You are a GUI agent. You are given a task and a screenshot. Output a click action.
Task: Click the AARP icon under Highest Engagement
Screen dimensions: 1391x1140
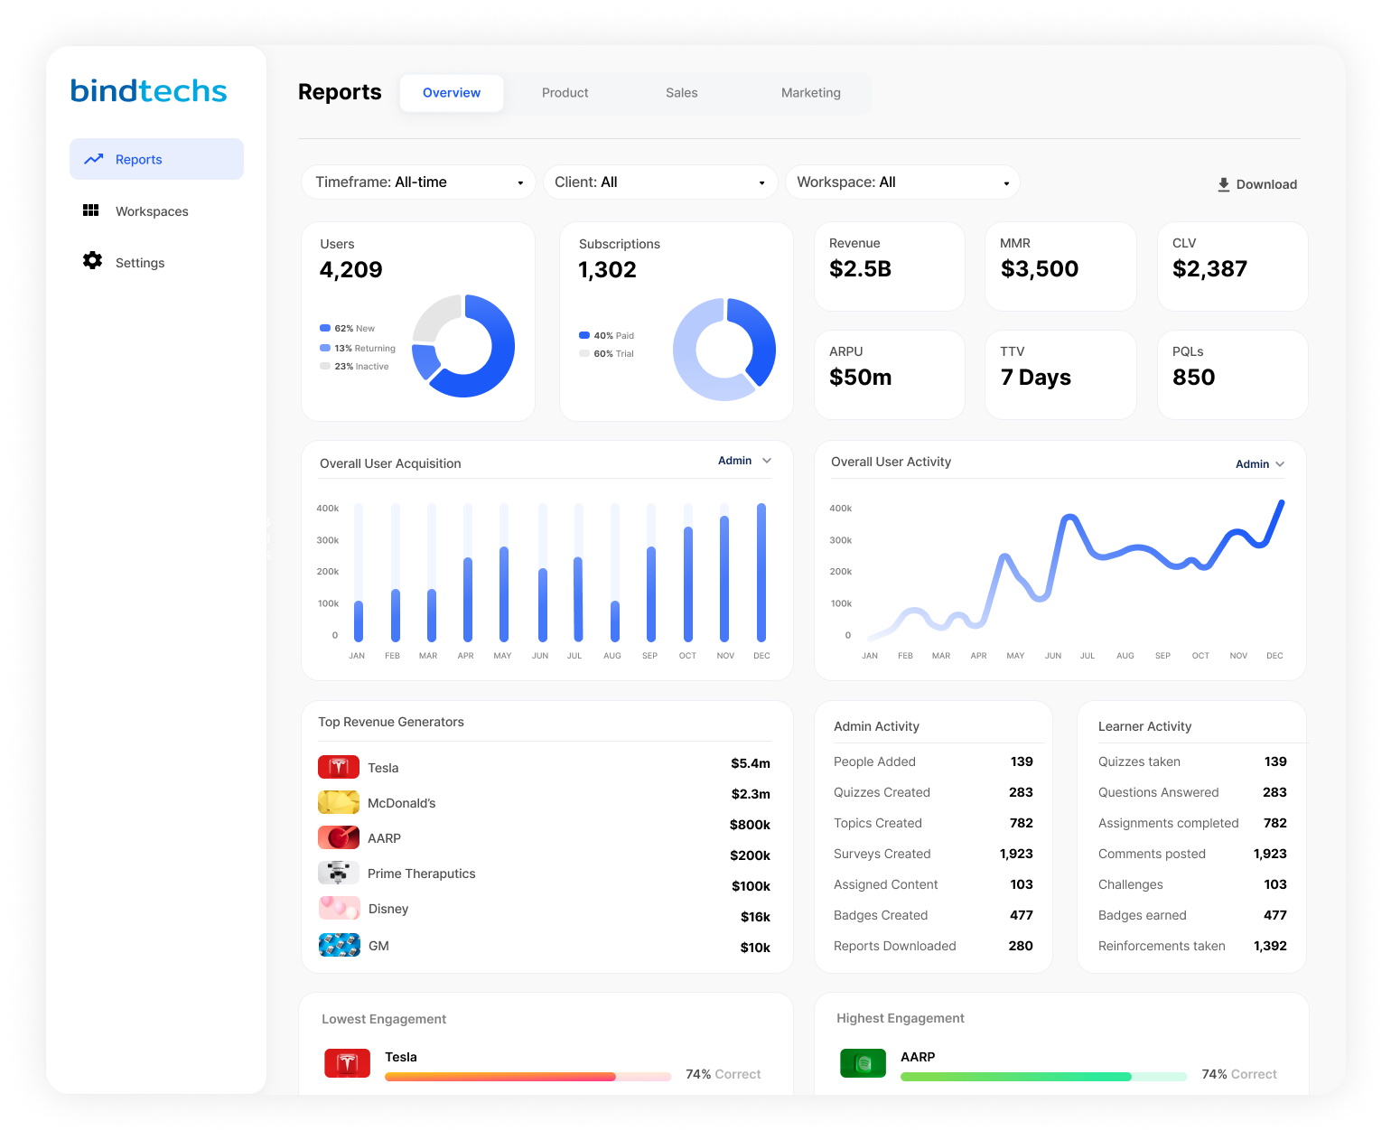coord(863,1063)
